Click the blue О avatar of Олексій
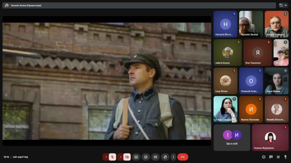This screenshot has height=163, width=291. 251,81
